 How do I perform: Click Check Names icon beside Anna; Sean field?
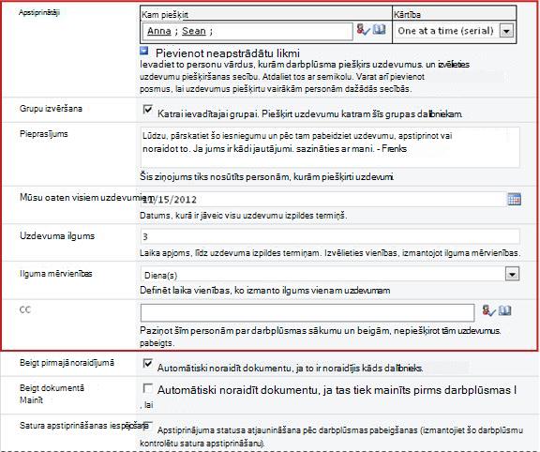tap(363, 30)
